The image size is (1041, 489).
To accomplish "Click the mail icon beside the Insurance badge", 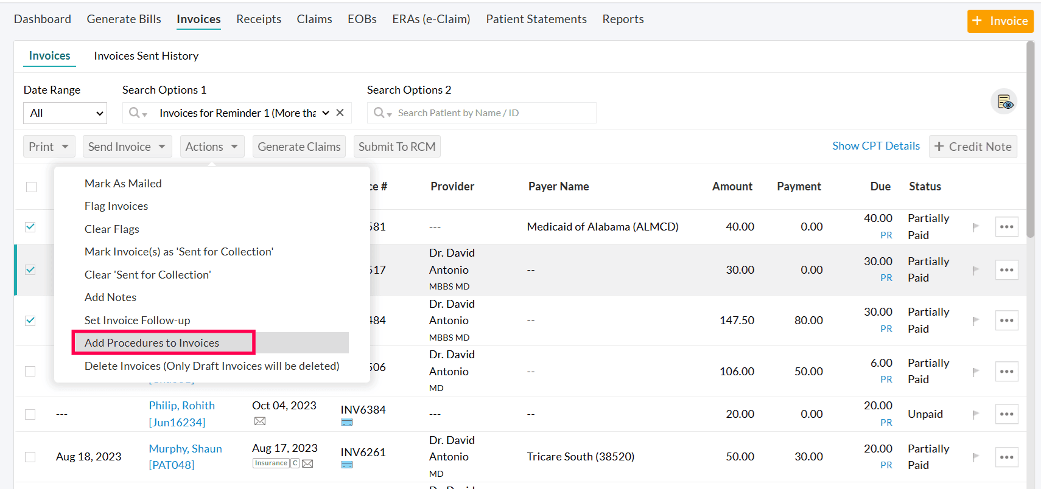I will coord(308,463).
